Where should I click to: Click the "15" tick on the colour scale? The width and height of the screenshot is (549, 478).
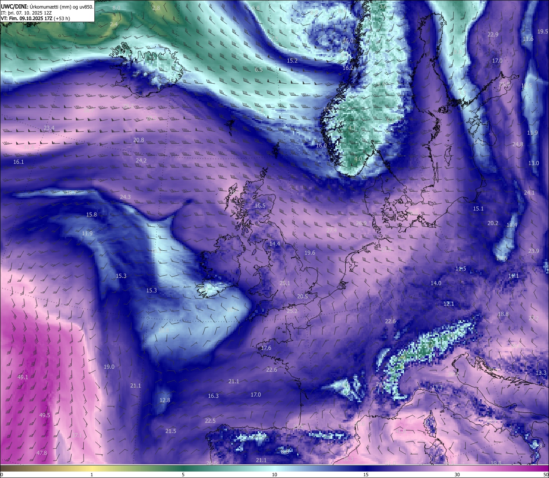coord(366,475)
